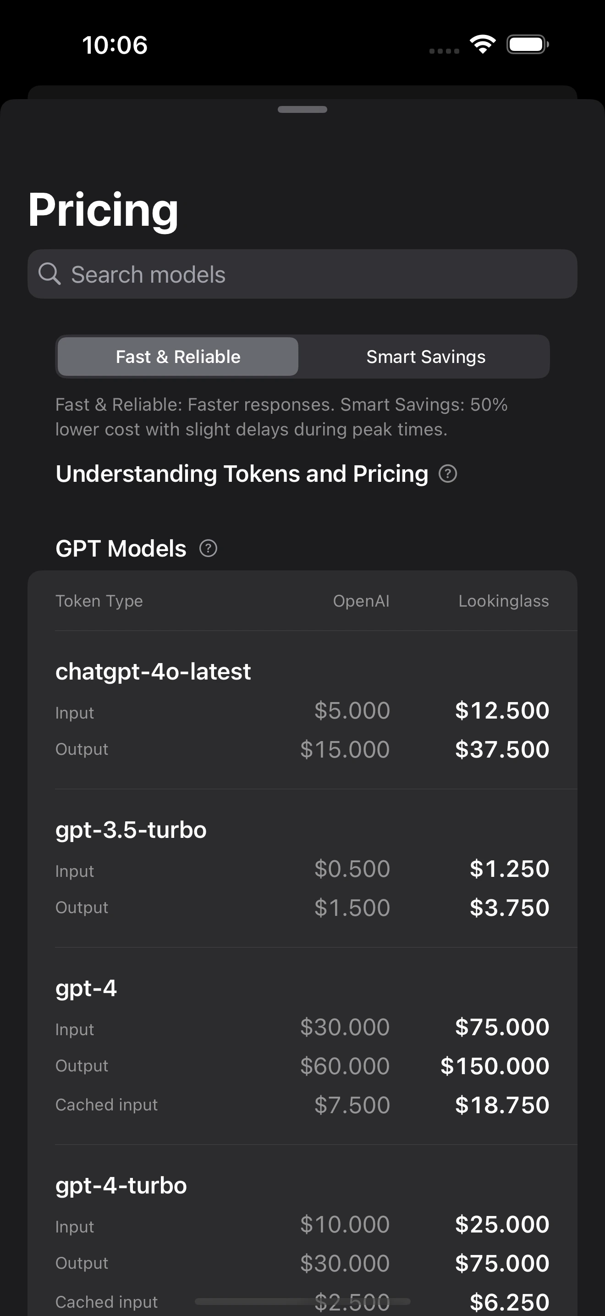
Task: Tap the battery status icon
Action: [528, 45]
